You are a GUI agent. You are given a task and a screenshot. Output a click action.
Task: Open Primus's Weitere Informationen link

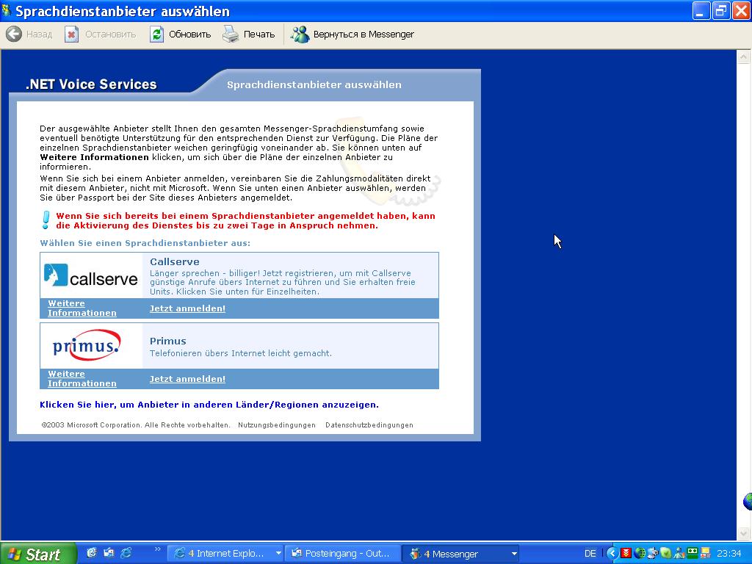(82, 378)
